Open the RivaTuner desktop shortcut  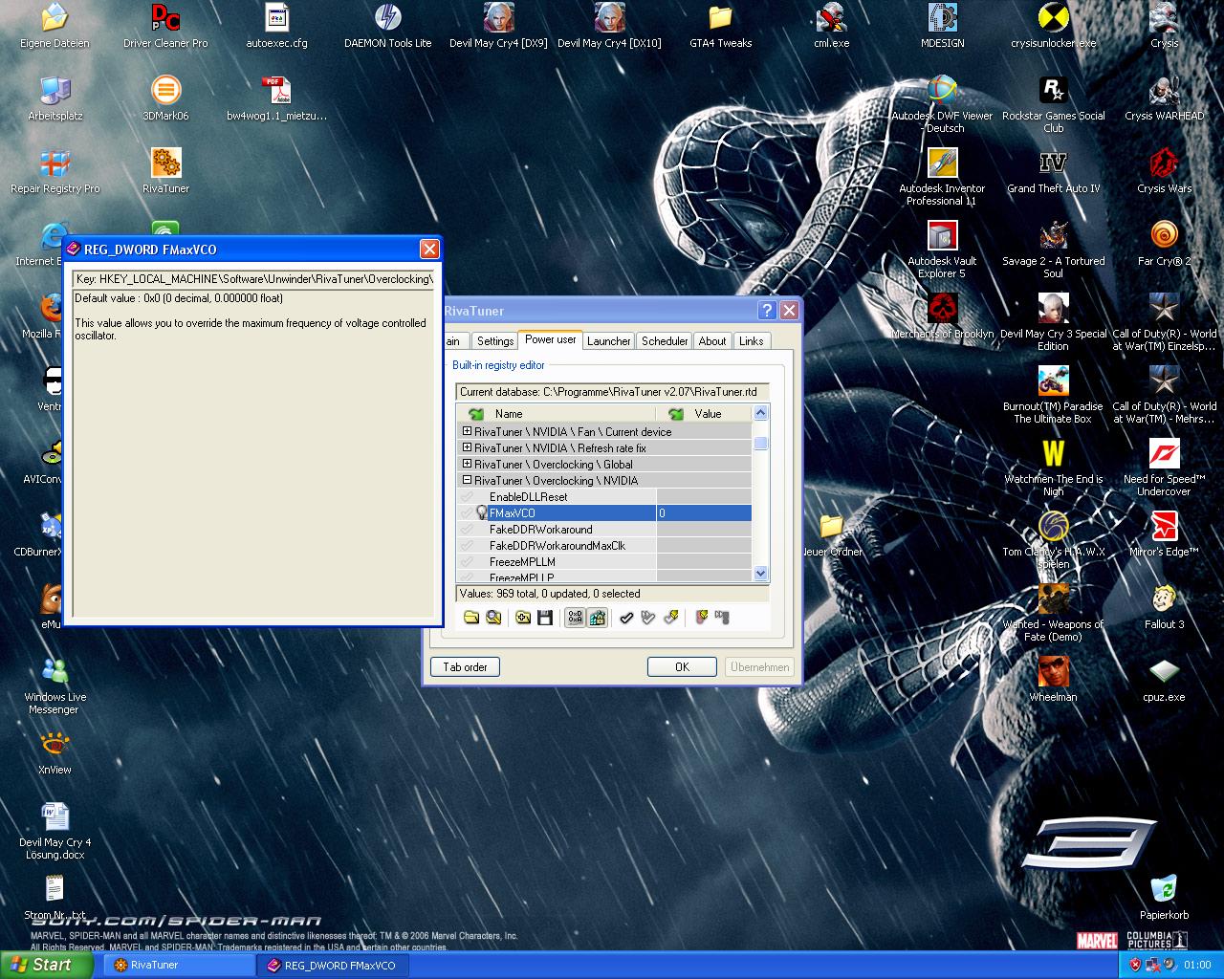point(165,171)
